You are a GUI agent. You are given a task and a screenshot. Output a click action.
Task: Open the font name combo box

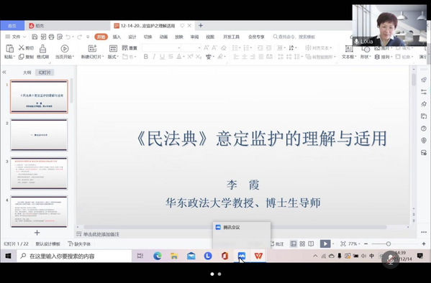161,47
